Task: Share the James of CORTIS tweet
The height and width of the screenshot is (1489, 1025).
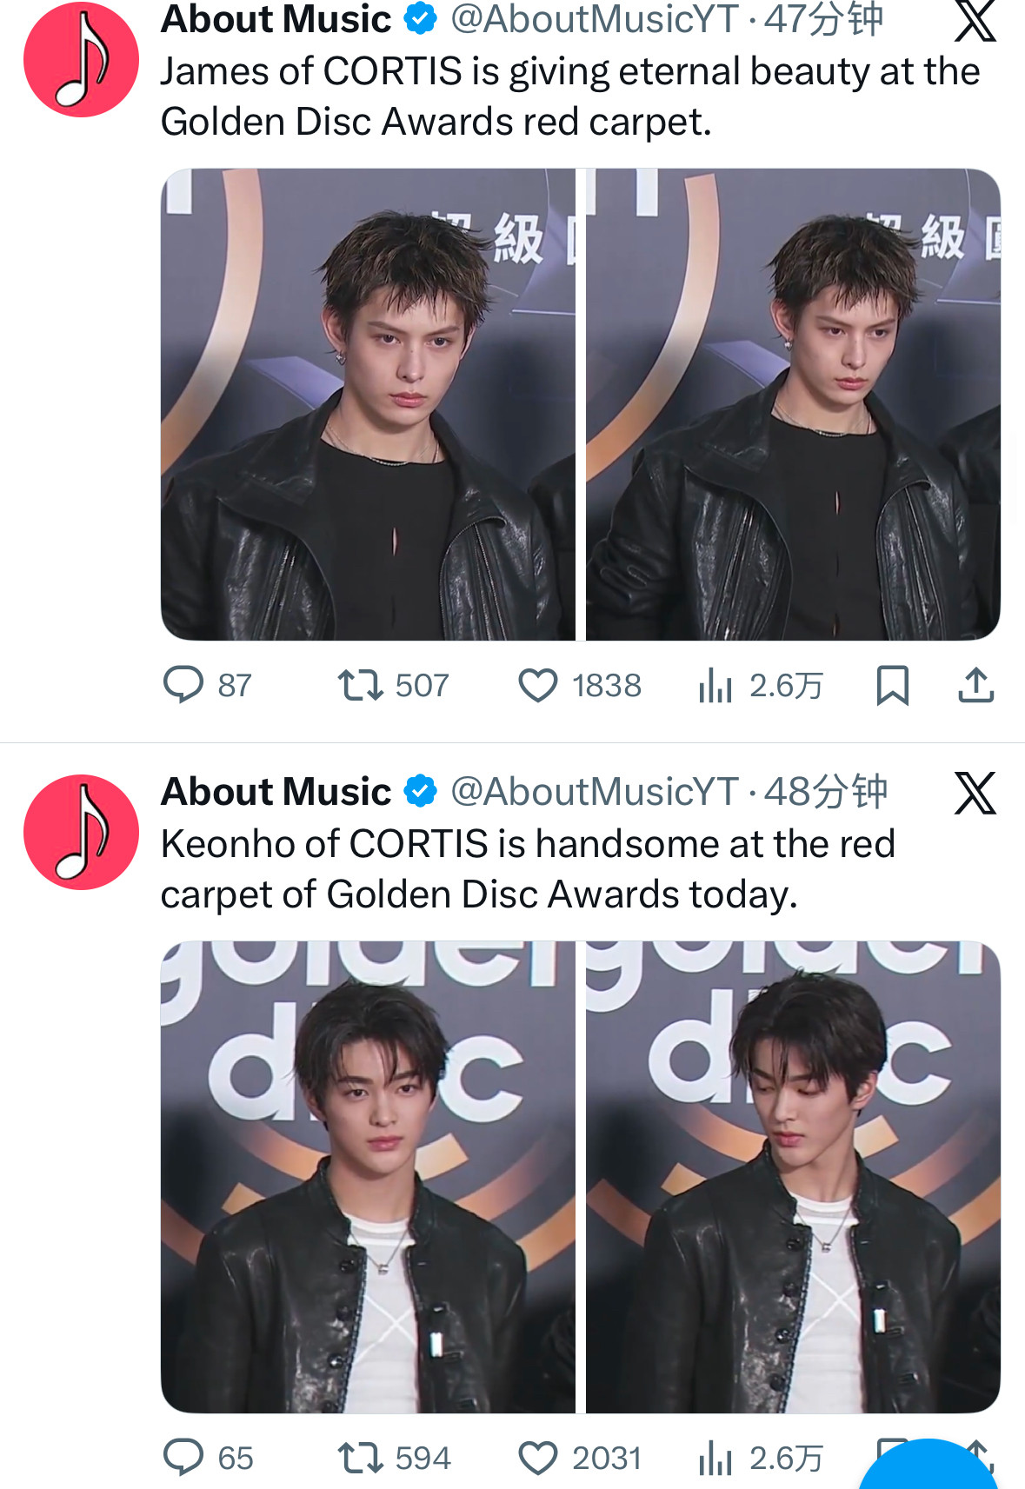Action: point(975,685)
